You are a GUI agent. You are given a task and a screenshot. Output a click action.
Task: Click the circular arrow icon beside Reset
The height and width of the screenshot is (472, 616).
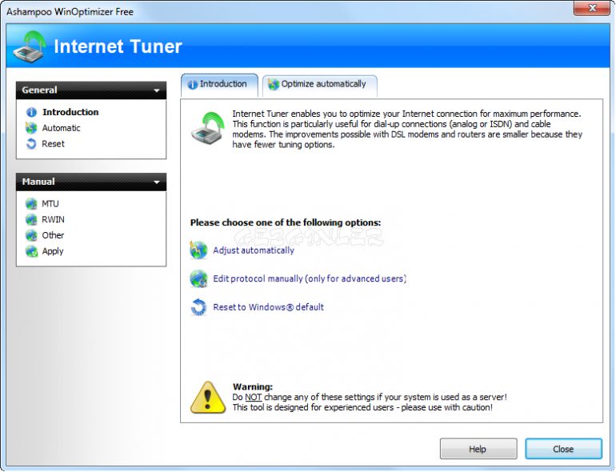31,144
